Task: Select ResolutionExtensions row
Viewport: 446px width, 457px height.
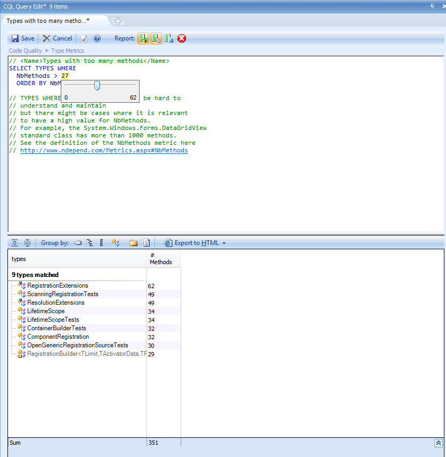Action: point(94,303)
